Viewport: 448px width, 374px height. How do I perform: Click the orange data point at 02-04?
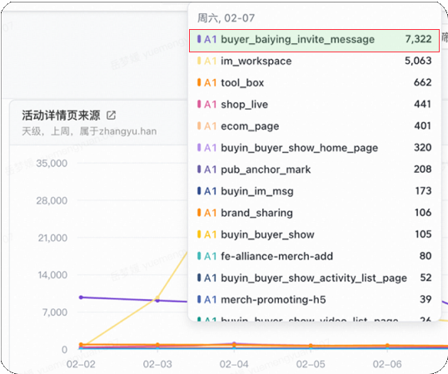tap(234, 345)
